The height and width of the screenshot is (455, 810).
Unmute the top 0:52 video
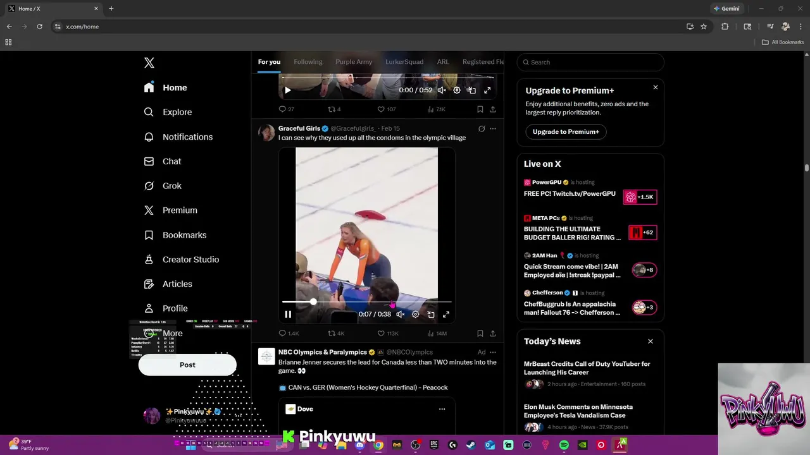coord(442,90)
